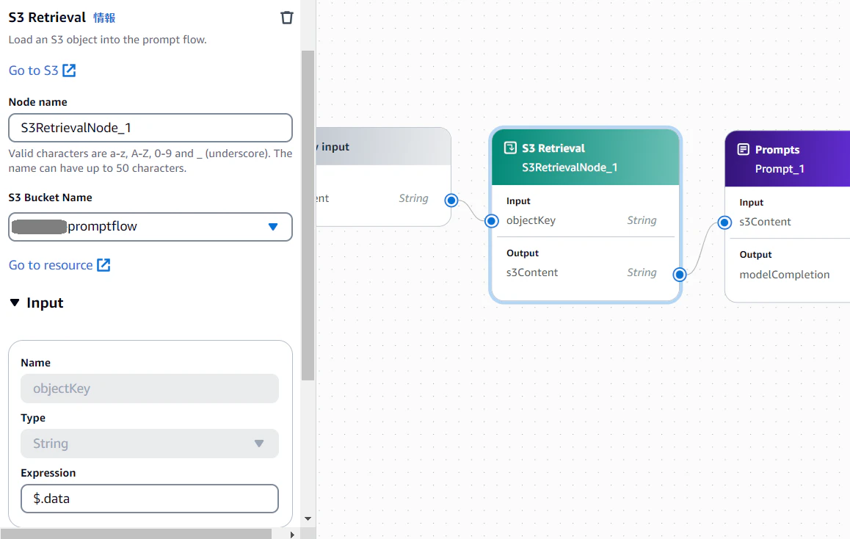This screenshot has height=539, width=850.
Task: Click the objectKey label in S3 Retrieval node
Action: [531, 221]
